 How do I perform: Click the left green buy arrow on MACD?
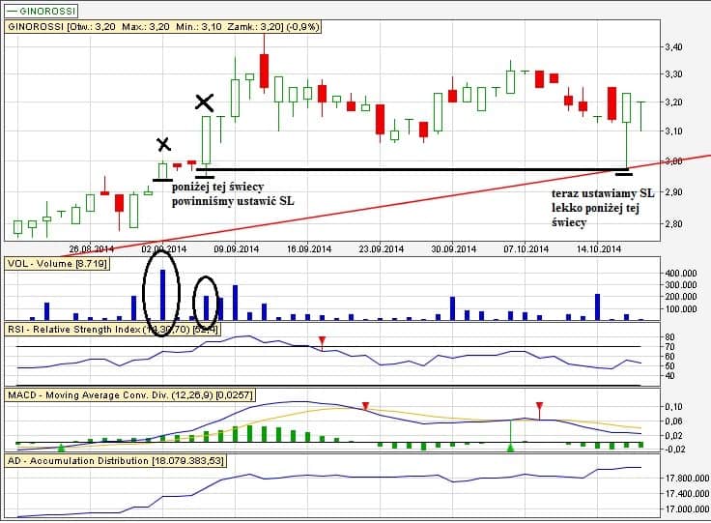(62, 448)
